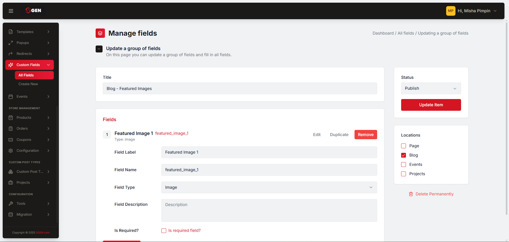Viewport: 509px width, 242px height.
Task: Click the field number 1 badge
Action: 107,135
